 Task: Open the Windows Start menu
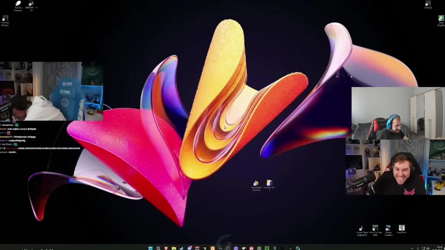(x=151, y=248)
